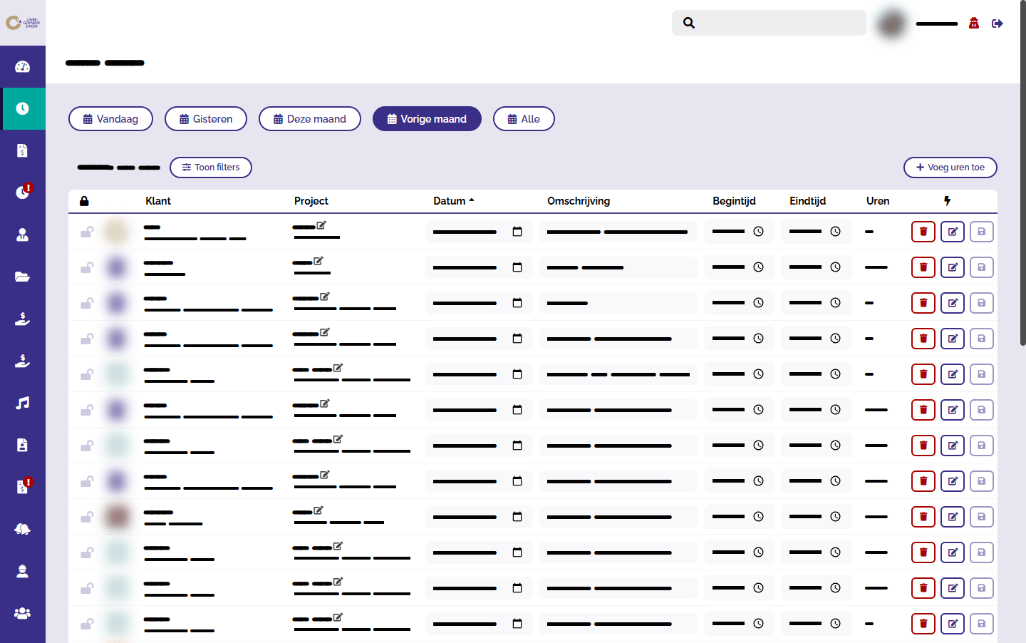Click the lock icon in the table header
Image resolution: width=1026 pixels, height=643 pixels.
tap(84, 201)
